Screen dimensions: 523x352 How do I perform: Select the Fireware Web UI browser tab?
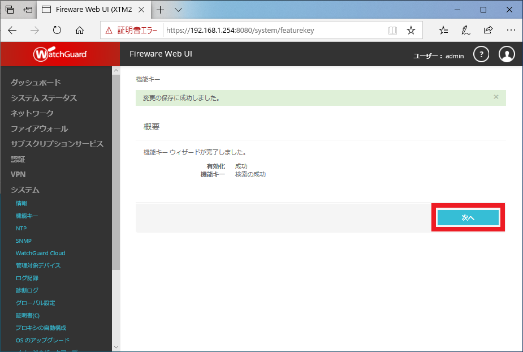[93, 10]
